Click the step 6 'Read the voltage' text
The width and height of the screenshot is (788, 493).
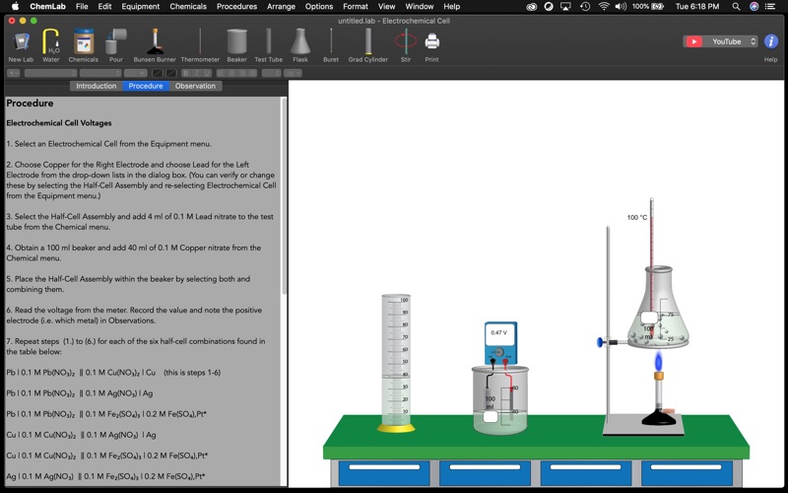[x=134, y=315]
